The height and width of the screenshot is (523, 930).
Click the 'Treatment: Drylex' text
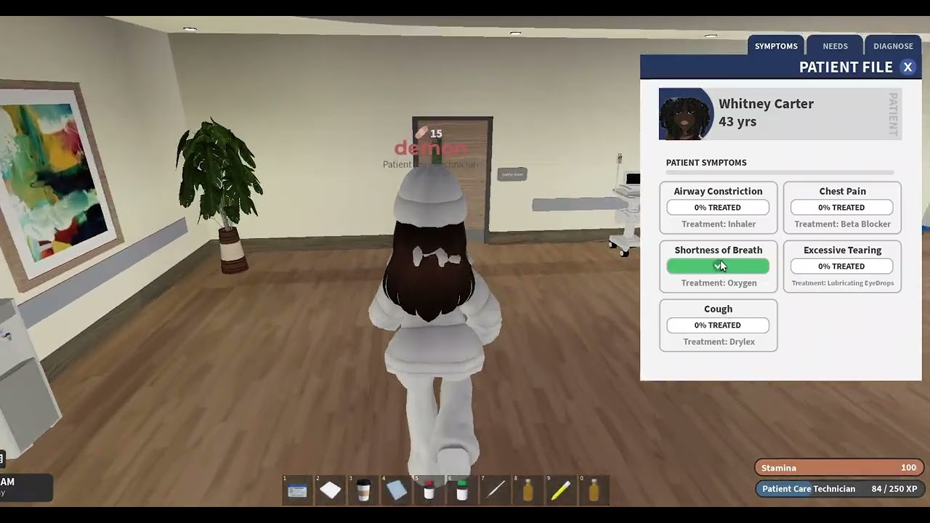pyautogui.click(x=719, y=341)
